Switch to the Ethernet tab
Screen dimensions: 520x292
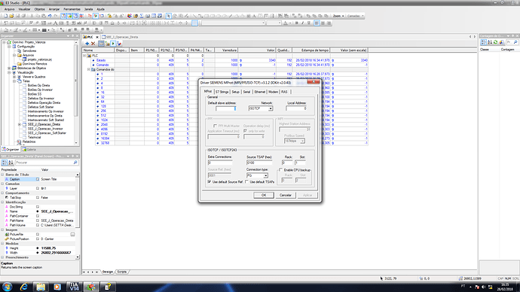pos(260,92)
